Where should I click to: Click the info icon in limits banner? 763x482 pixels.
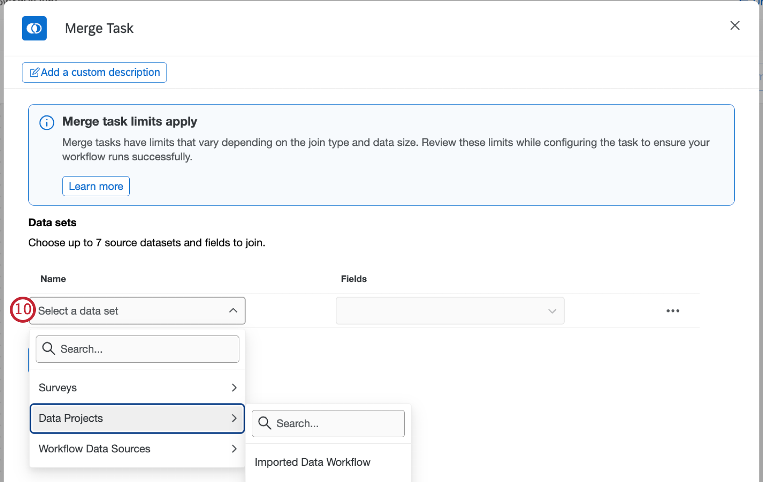pos(47,123)
